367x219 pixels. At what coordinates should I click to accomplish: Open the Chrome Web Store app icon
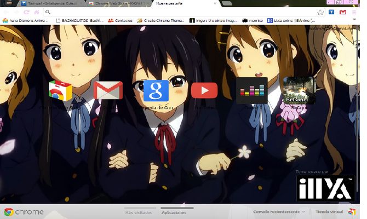tap(60, 90)
